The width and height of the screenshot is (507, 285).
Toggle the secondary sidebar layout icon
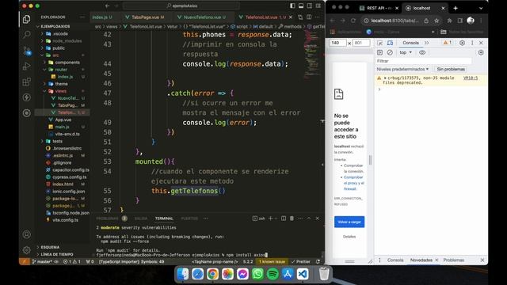(310, 6)
